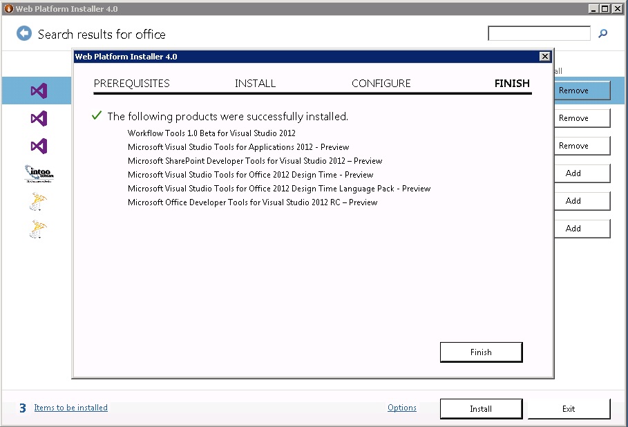Screen dimensions: 628x427
Task: Focus the search text box
Action: click(x=539, y=33)
